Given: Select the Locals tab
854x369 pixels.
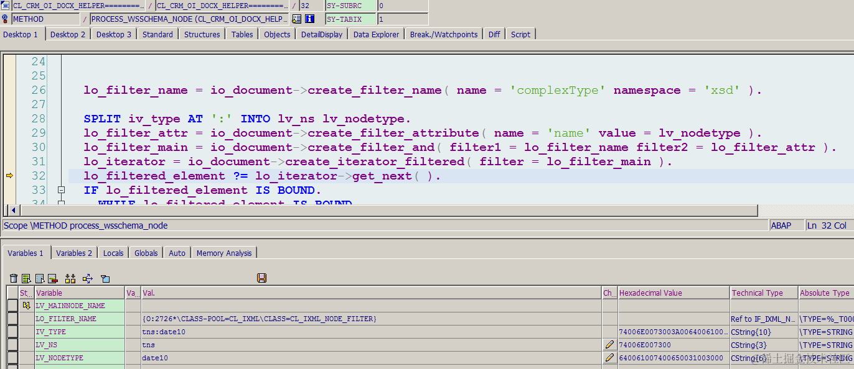Looking at the screenshot, I should (113, 253).
